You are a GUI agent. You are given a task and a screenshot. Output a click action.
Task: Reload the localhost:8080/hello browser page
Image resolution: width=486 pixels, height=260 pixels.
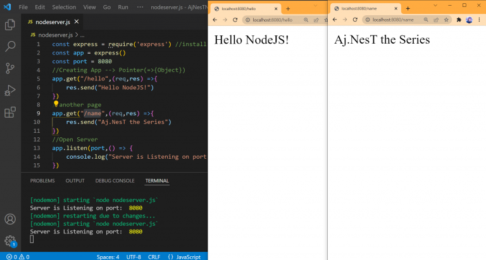click(235, 20)
